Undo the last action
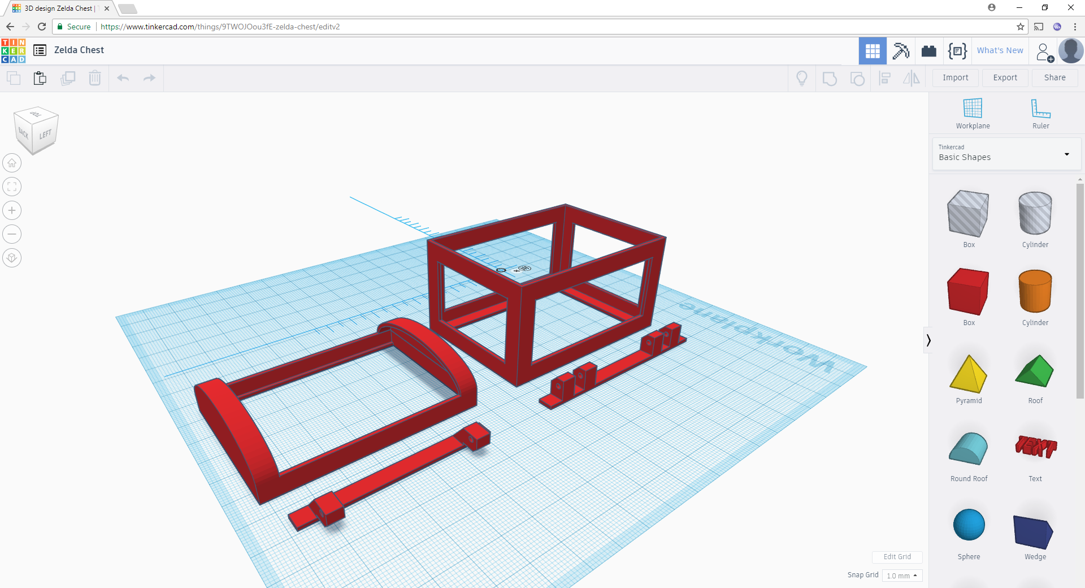The width and height of the screenshot is (1085, 588). pos(123,78)
